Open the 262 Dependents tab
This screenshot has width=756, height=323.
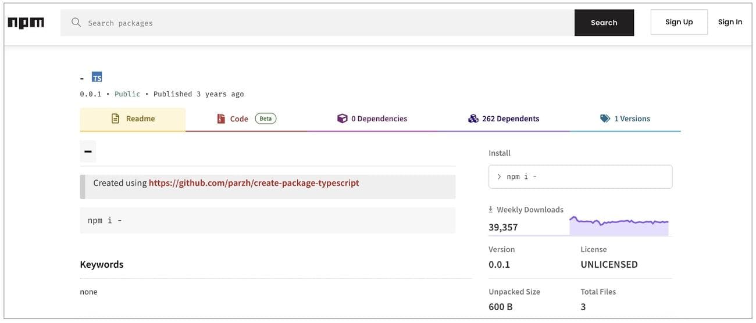tap(504, 119)
